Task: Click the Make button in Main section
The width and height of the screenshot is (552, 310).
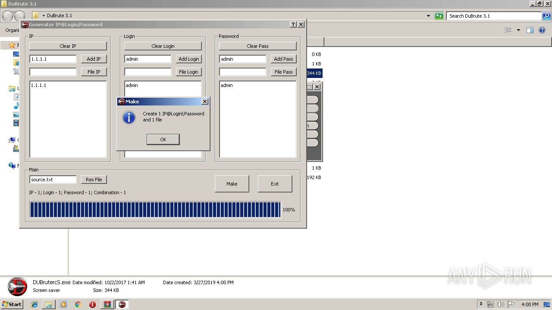Action: pos(232,184)
